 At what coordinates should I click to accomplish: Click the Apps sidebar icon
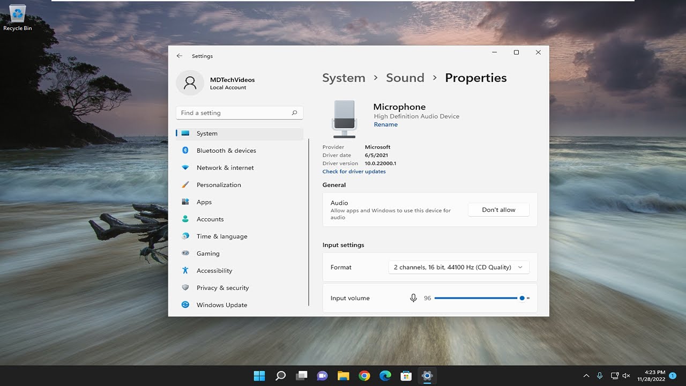coord(185,202)
